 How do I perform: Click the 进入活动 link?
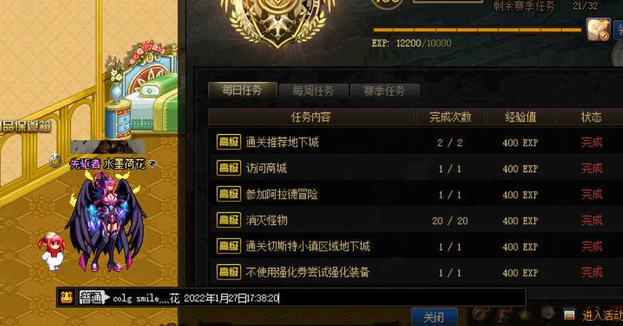coord(603,316)
